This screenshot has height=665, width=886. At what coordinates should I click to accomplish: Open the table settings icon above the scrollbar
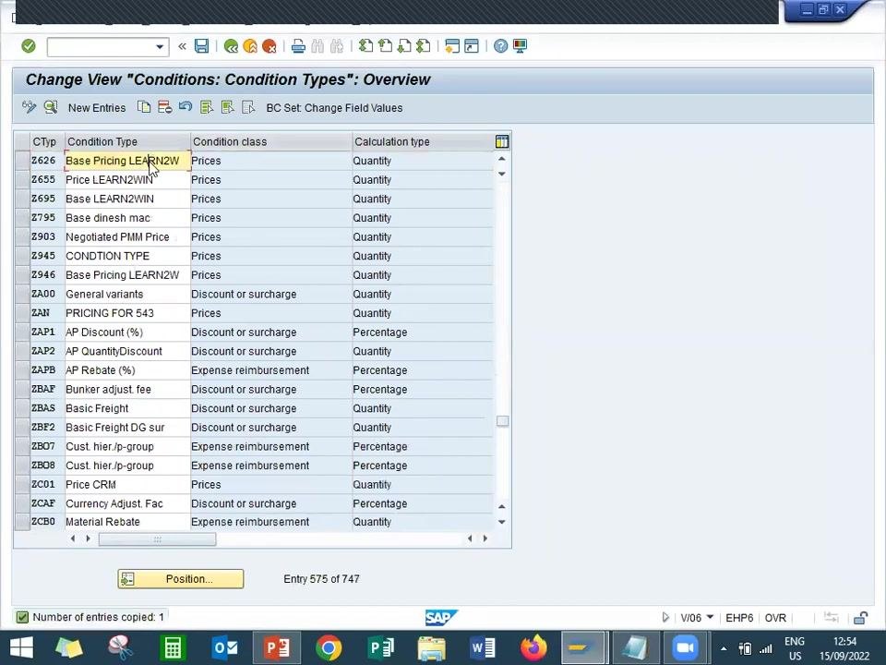click(502, 141)
